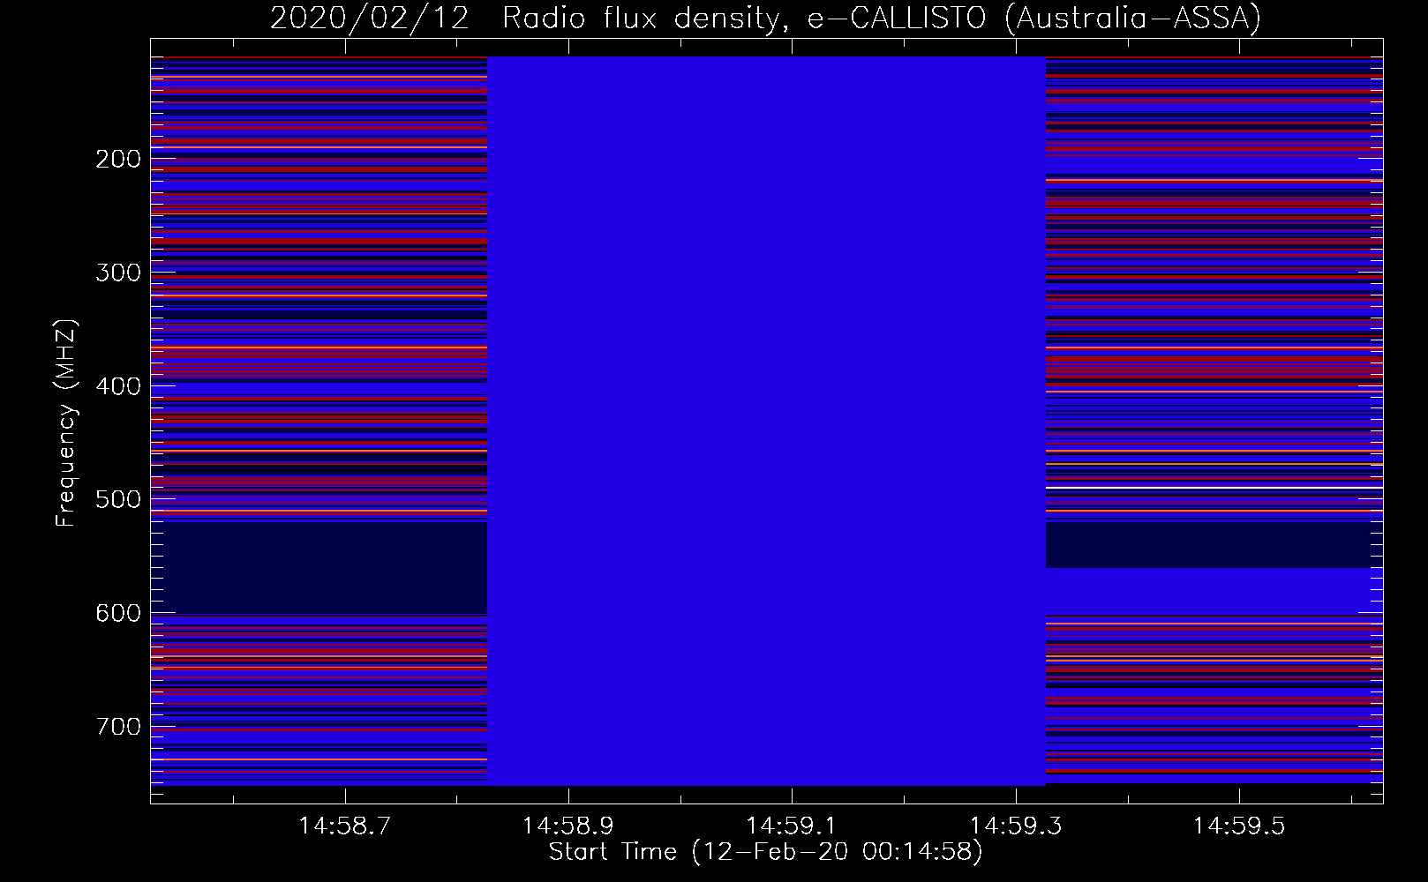Viewport: 1428px width, 882px height.
Task: Click the 300 frequency tick label
Action: pyautogui.click(x=118, y=273)
